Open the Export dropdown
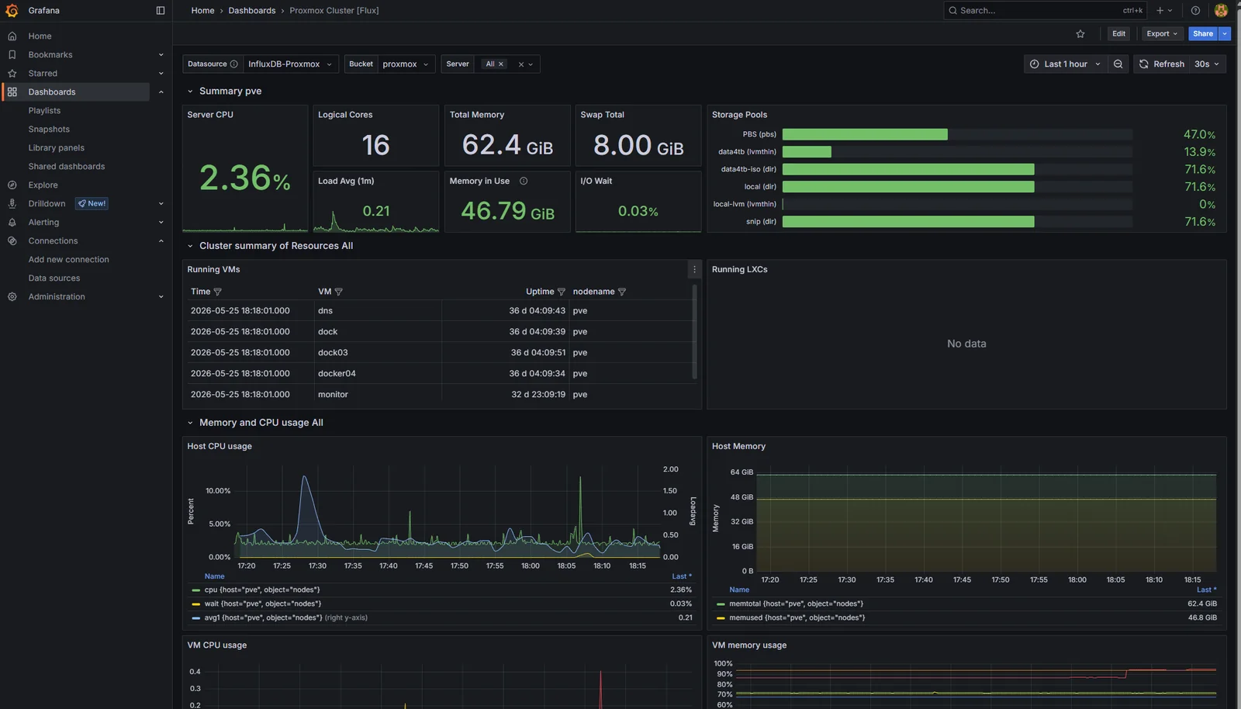The image size is (1241, 709). pyautogui.click(x=1163, y=34)
